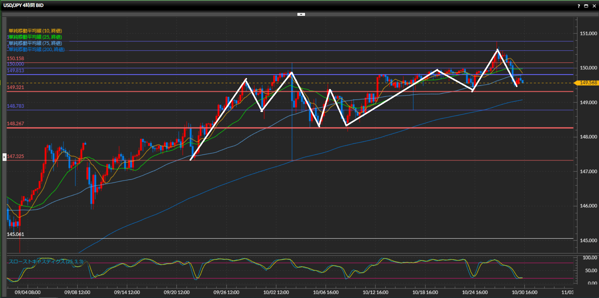This screenshot has width=599, height=298.
Task: Select the 149.321 horizontal line label
Action: pos(15,87)
